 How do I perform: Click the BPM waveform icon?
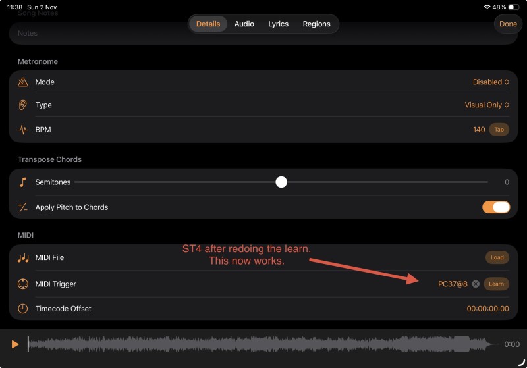click(23, 130)
